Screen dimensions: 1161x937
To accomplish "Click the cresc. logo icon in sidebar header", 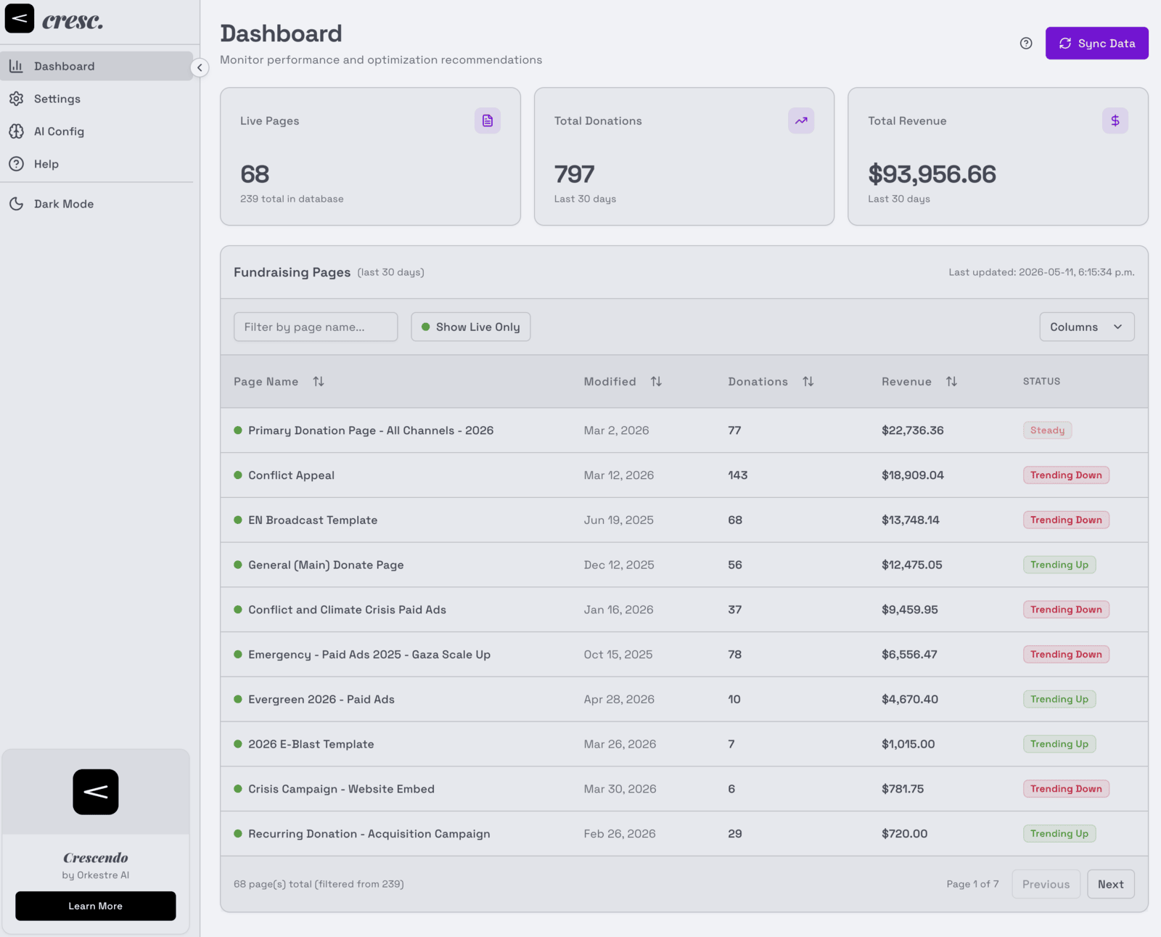I will 20,18.
